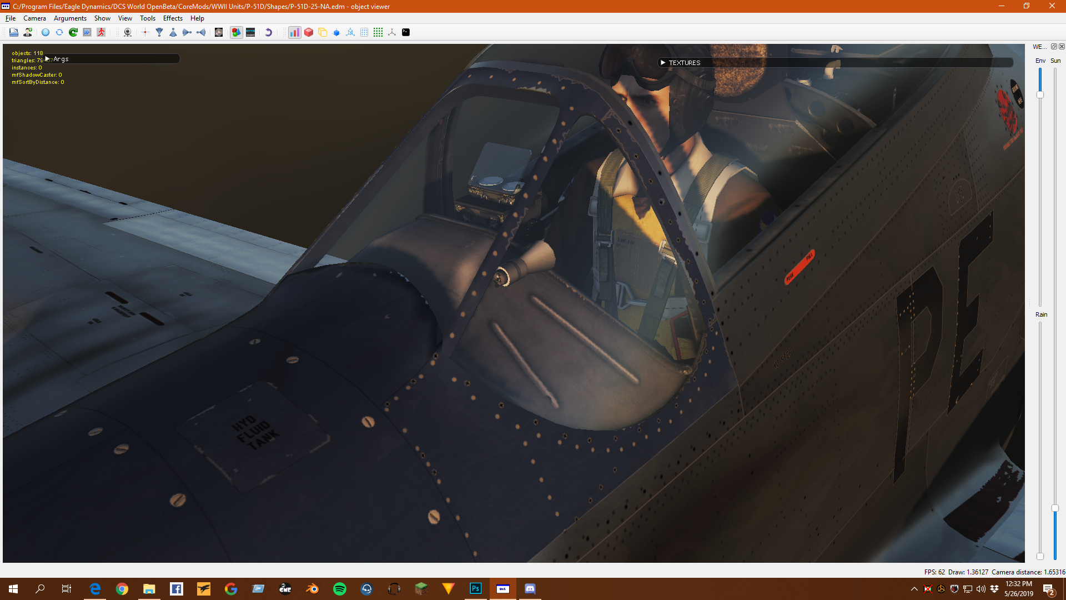Click the volume speaker tray icon
This screenshot has width=1066, height=600.
click(x=981, y=589)
